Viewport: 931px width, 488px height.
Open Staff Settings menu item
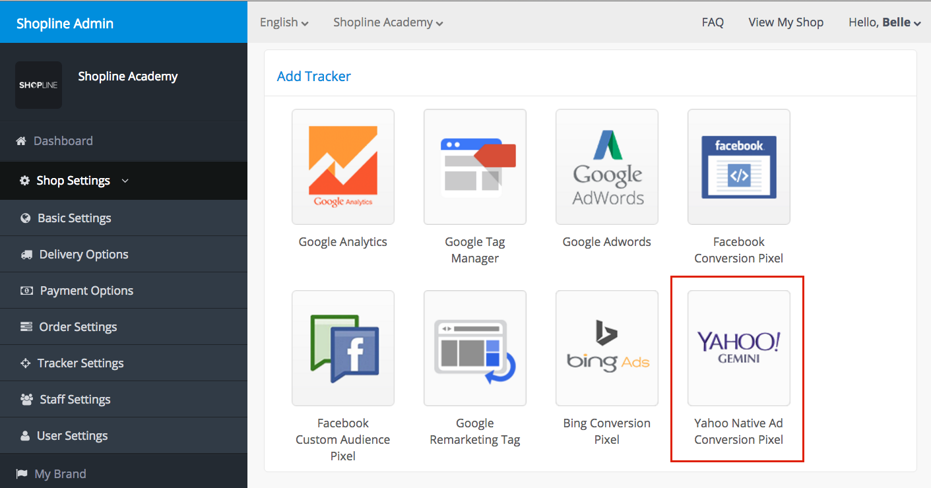pyautogui.click(x=123, y=400)
